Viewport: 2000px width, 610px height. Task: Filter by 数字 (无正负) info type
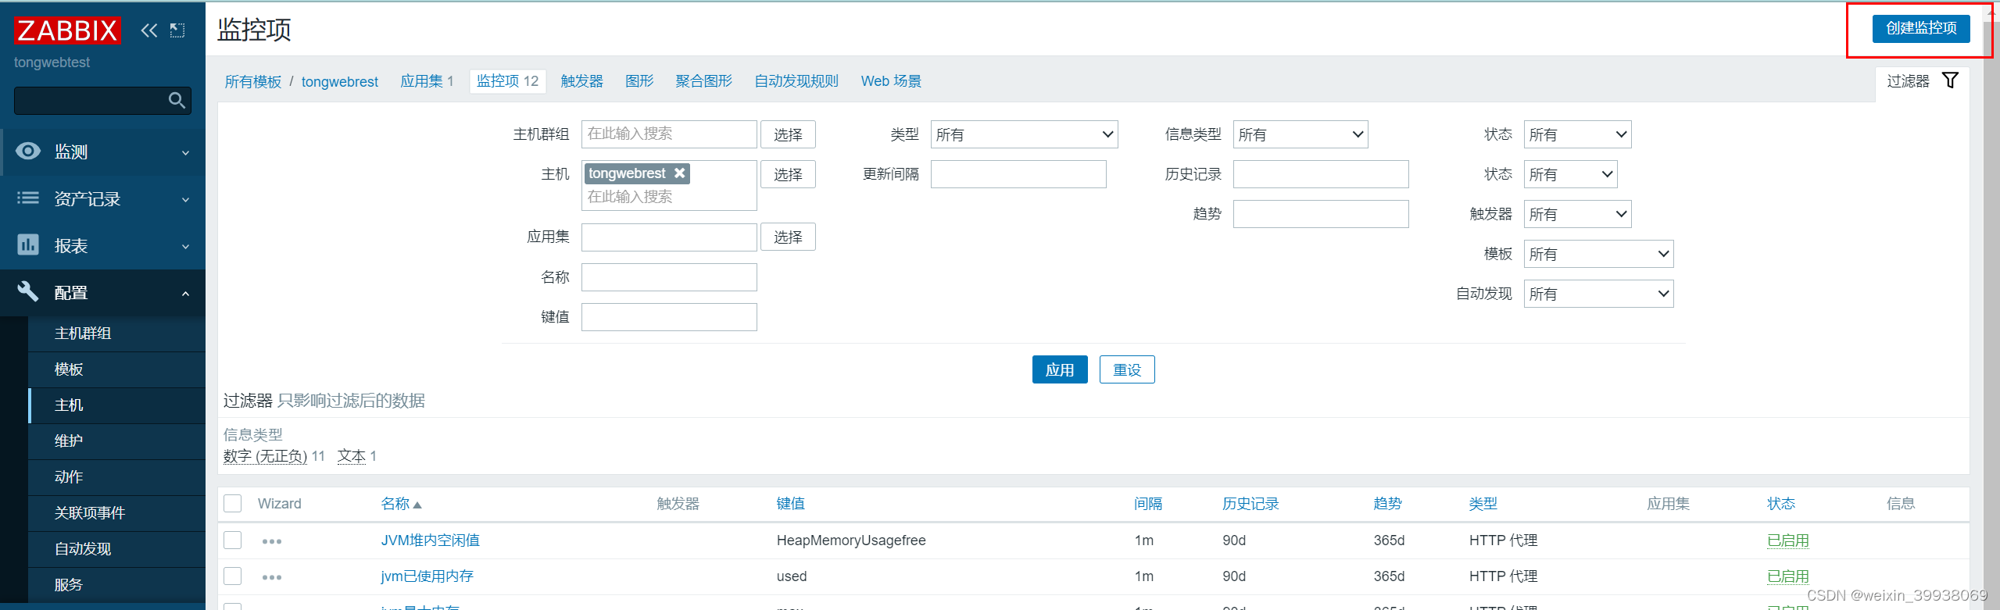tap(265, 456)
